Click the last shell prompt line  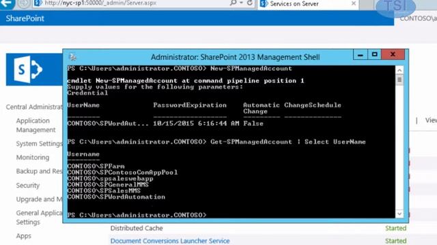click(137, 215)
